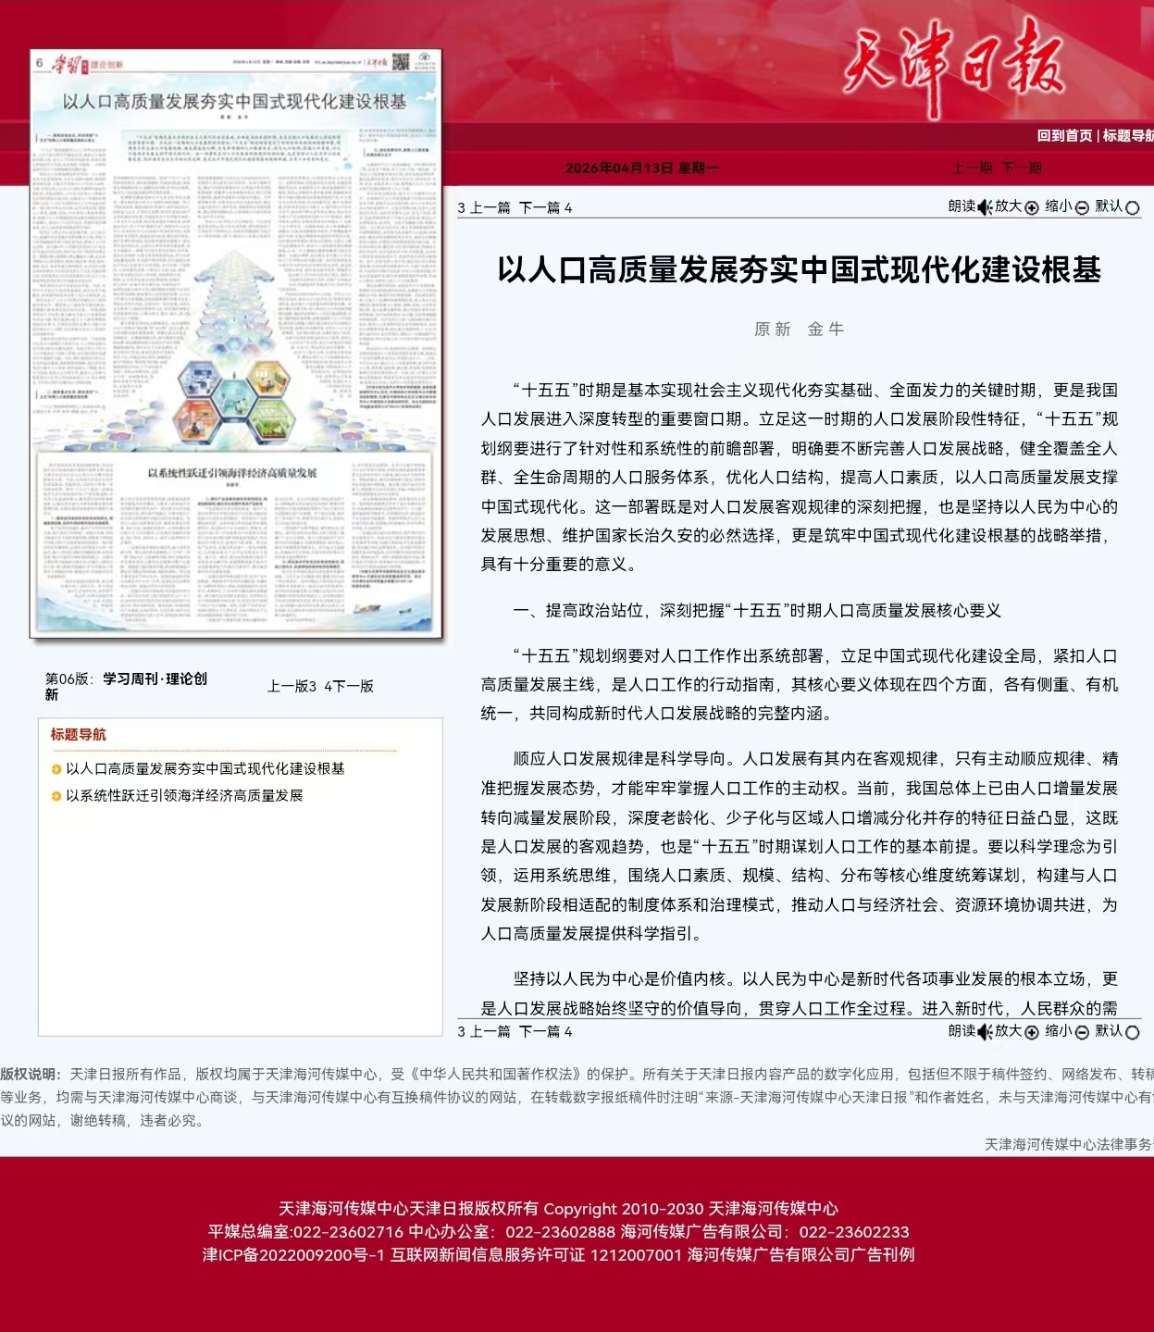Click the speaker icon above the article headline

coord(985,207)
